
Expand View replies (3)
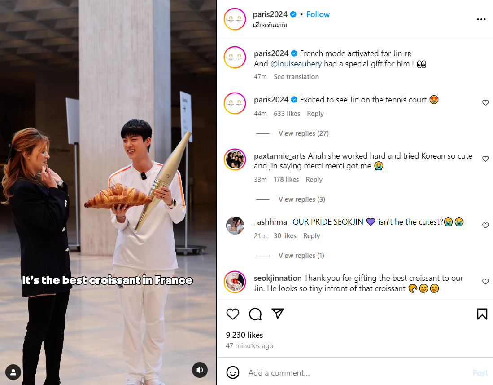tap(301, 199)
